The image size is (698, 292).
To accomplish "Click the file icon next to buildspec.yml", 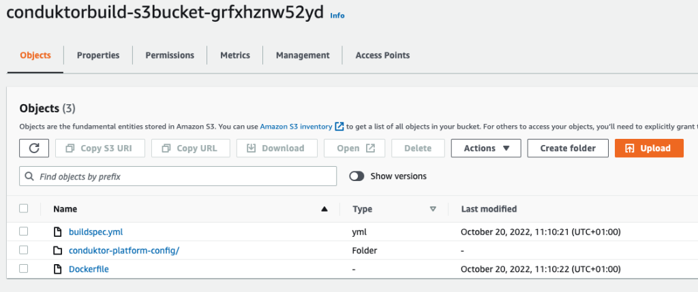I will pos(58,232).
